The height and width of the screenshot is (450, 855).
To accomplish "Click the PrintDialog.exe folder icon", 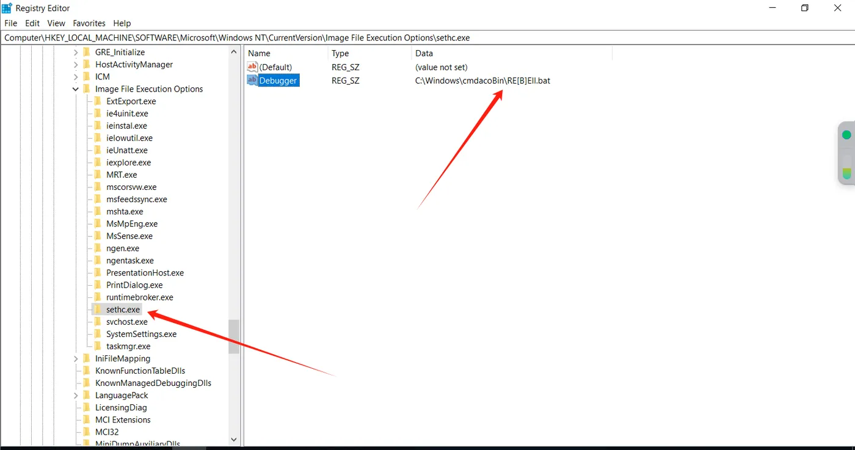I will pos(98,284).
